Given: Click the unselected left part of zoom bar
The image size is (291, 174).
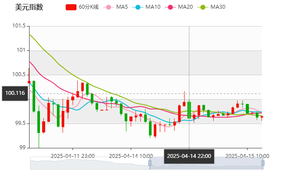Looking at the screenshot, I should [90, 163].
